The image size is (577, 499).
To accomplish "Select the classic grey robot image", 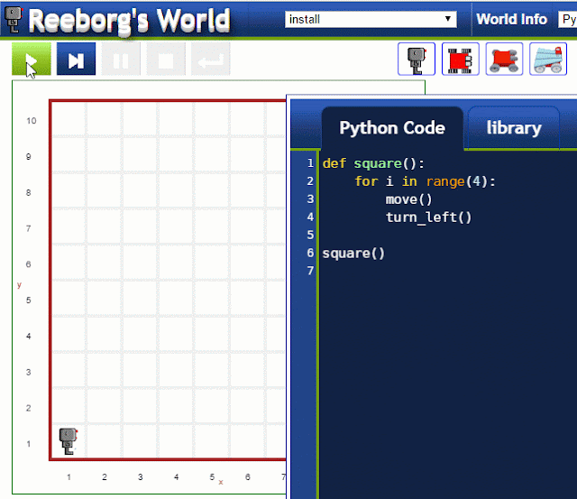I will [417, 59].
